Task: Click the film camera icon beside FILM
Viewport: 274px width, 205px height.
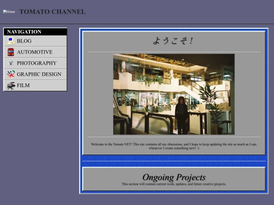Action: click(x=11, y=86)
